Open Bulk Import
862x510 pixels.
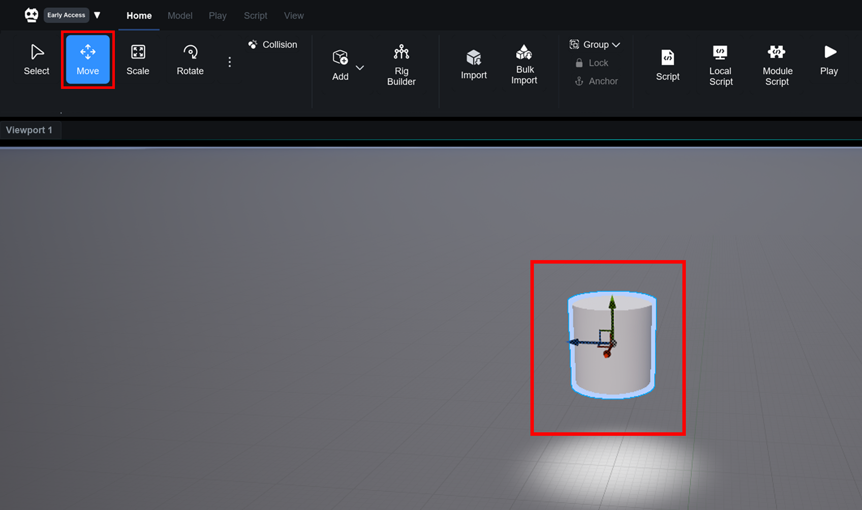tap(524, 65)
